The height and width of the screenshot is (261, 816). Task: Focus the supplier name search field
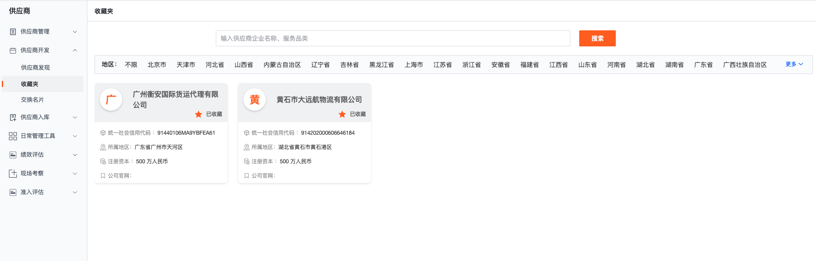[393, 38]
